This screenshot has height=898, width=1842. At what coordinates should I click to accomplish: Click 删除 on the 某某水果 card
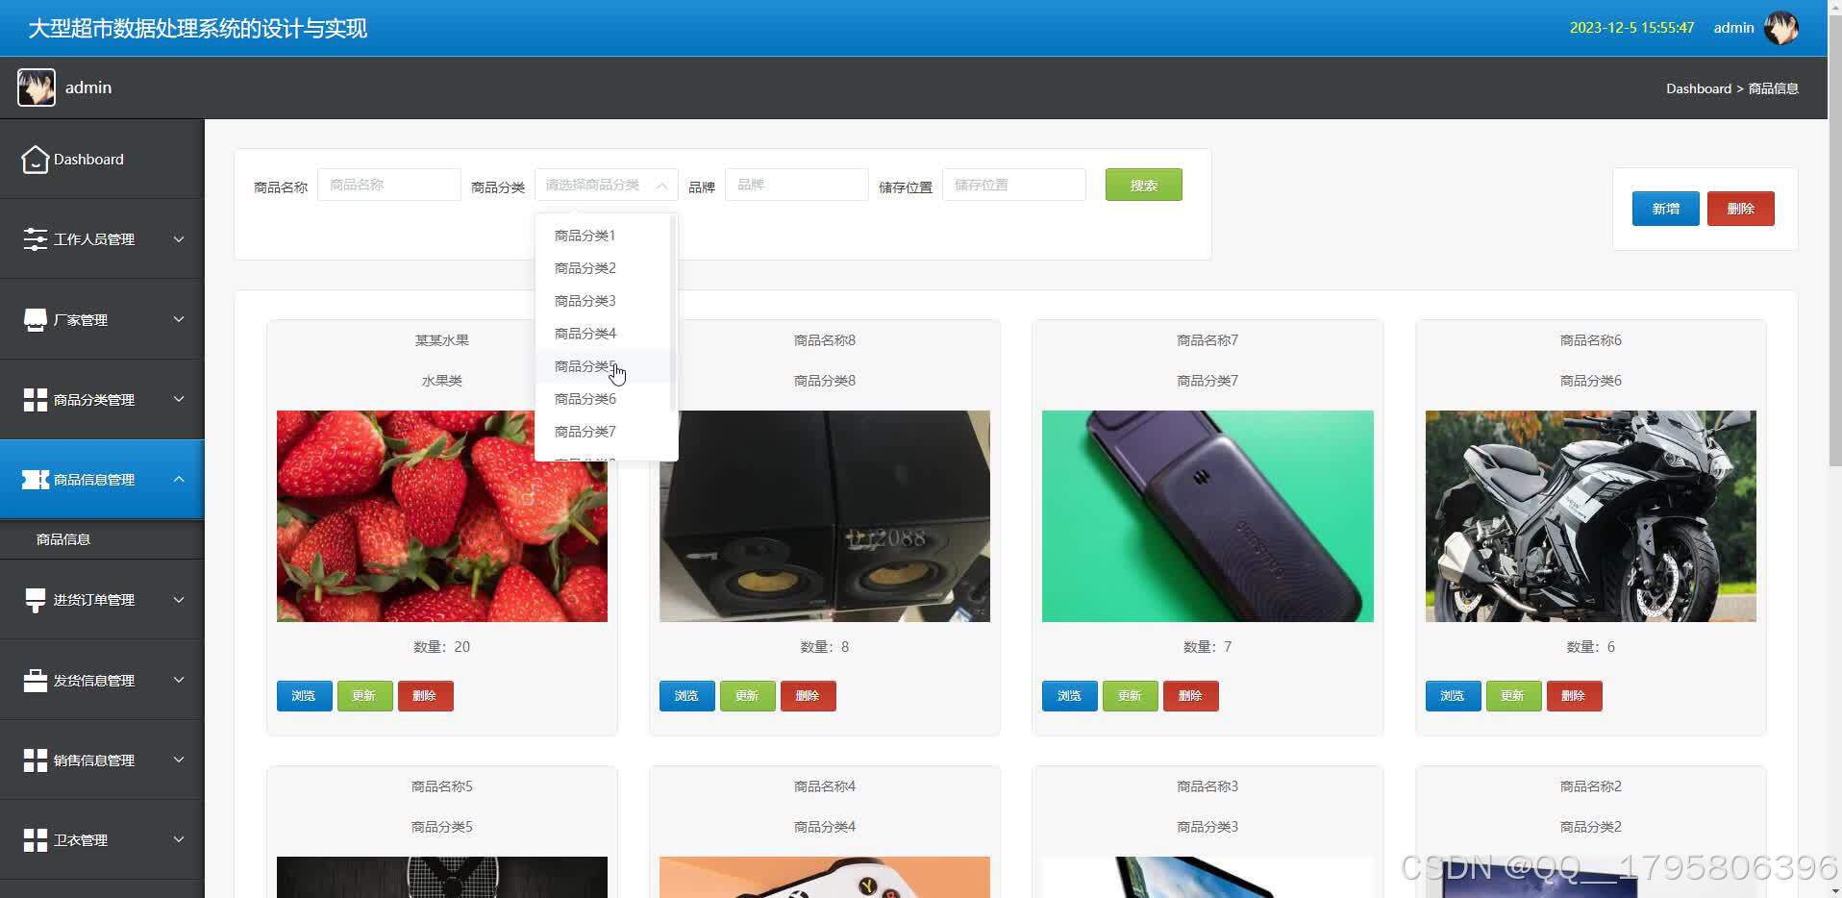click(x=425, y=696)
